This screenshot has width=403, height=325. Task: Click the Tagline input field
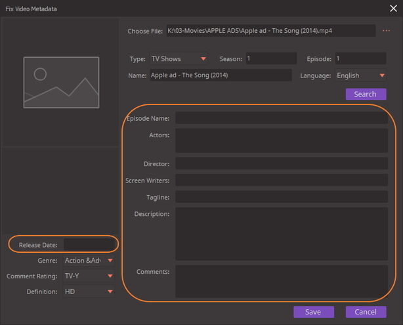[x=282, y=197]
